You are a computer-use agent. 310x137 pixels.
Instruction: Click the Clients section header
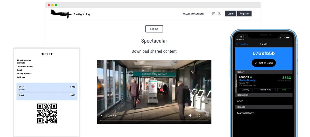coord(263,107)
